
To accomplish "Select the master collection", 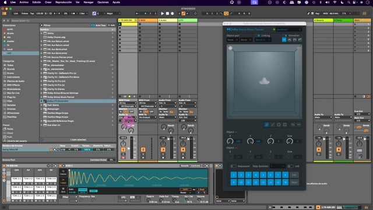I will [x=10, y=41].
